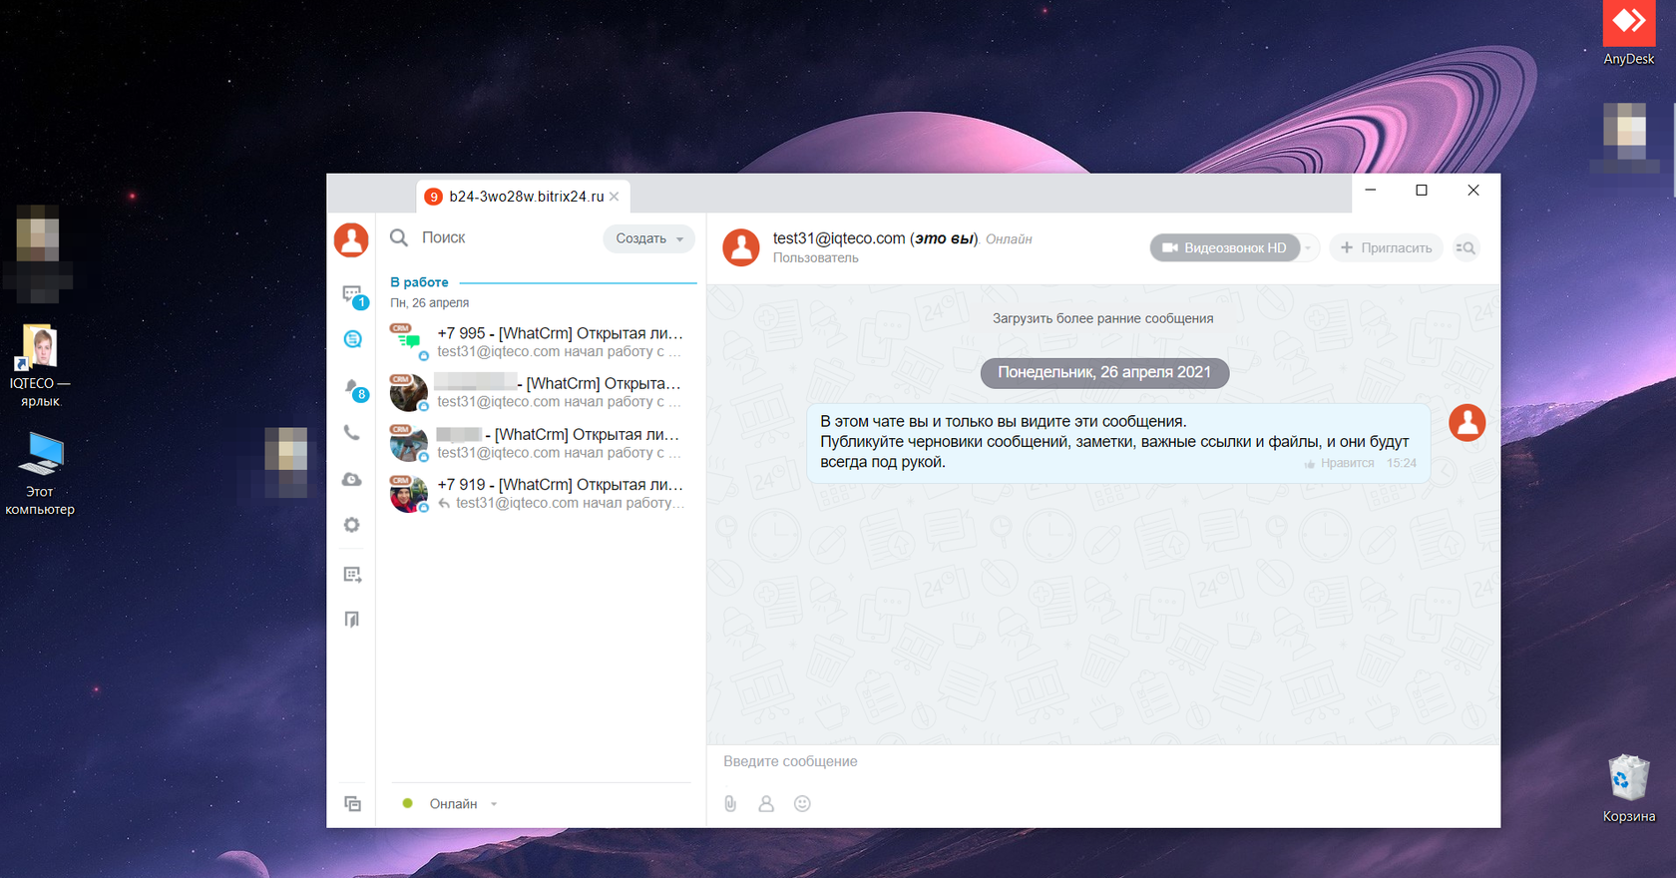1676x878 pixels.
Task: Open the open lines chat icon
Action: coord(352,339)
